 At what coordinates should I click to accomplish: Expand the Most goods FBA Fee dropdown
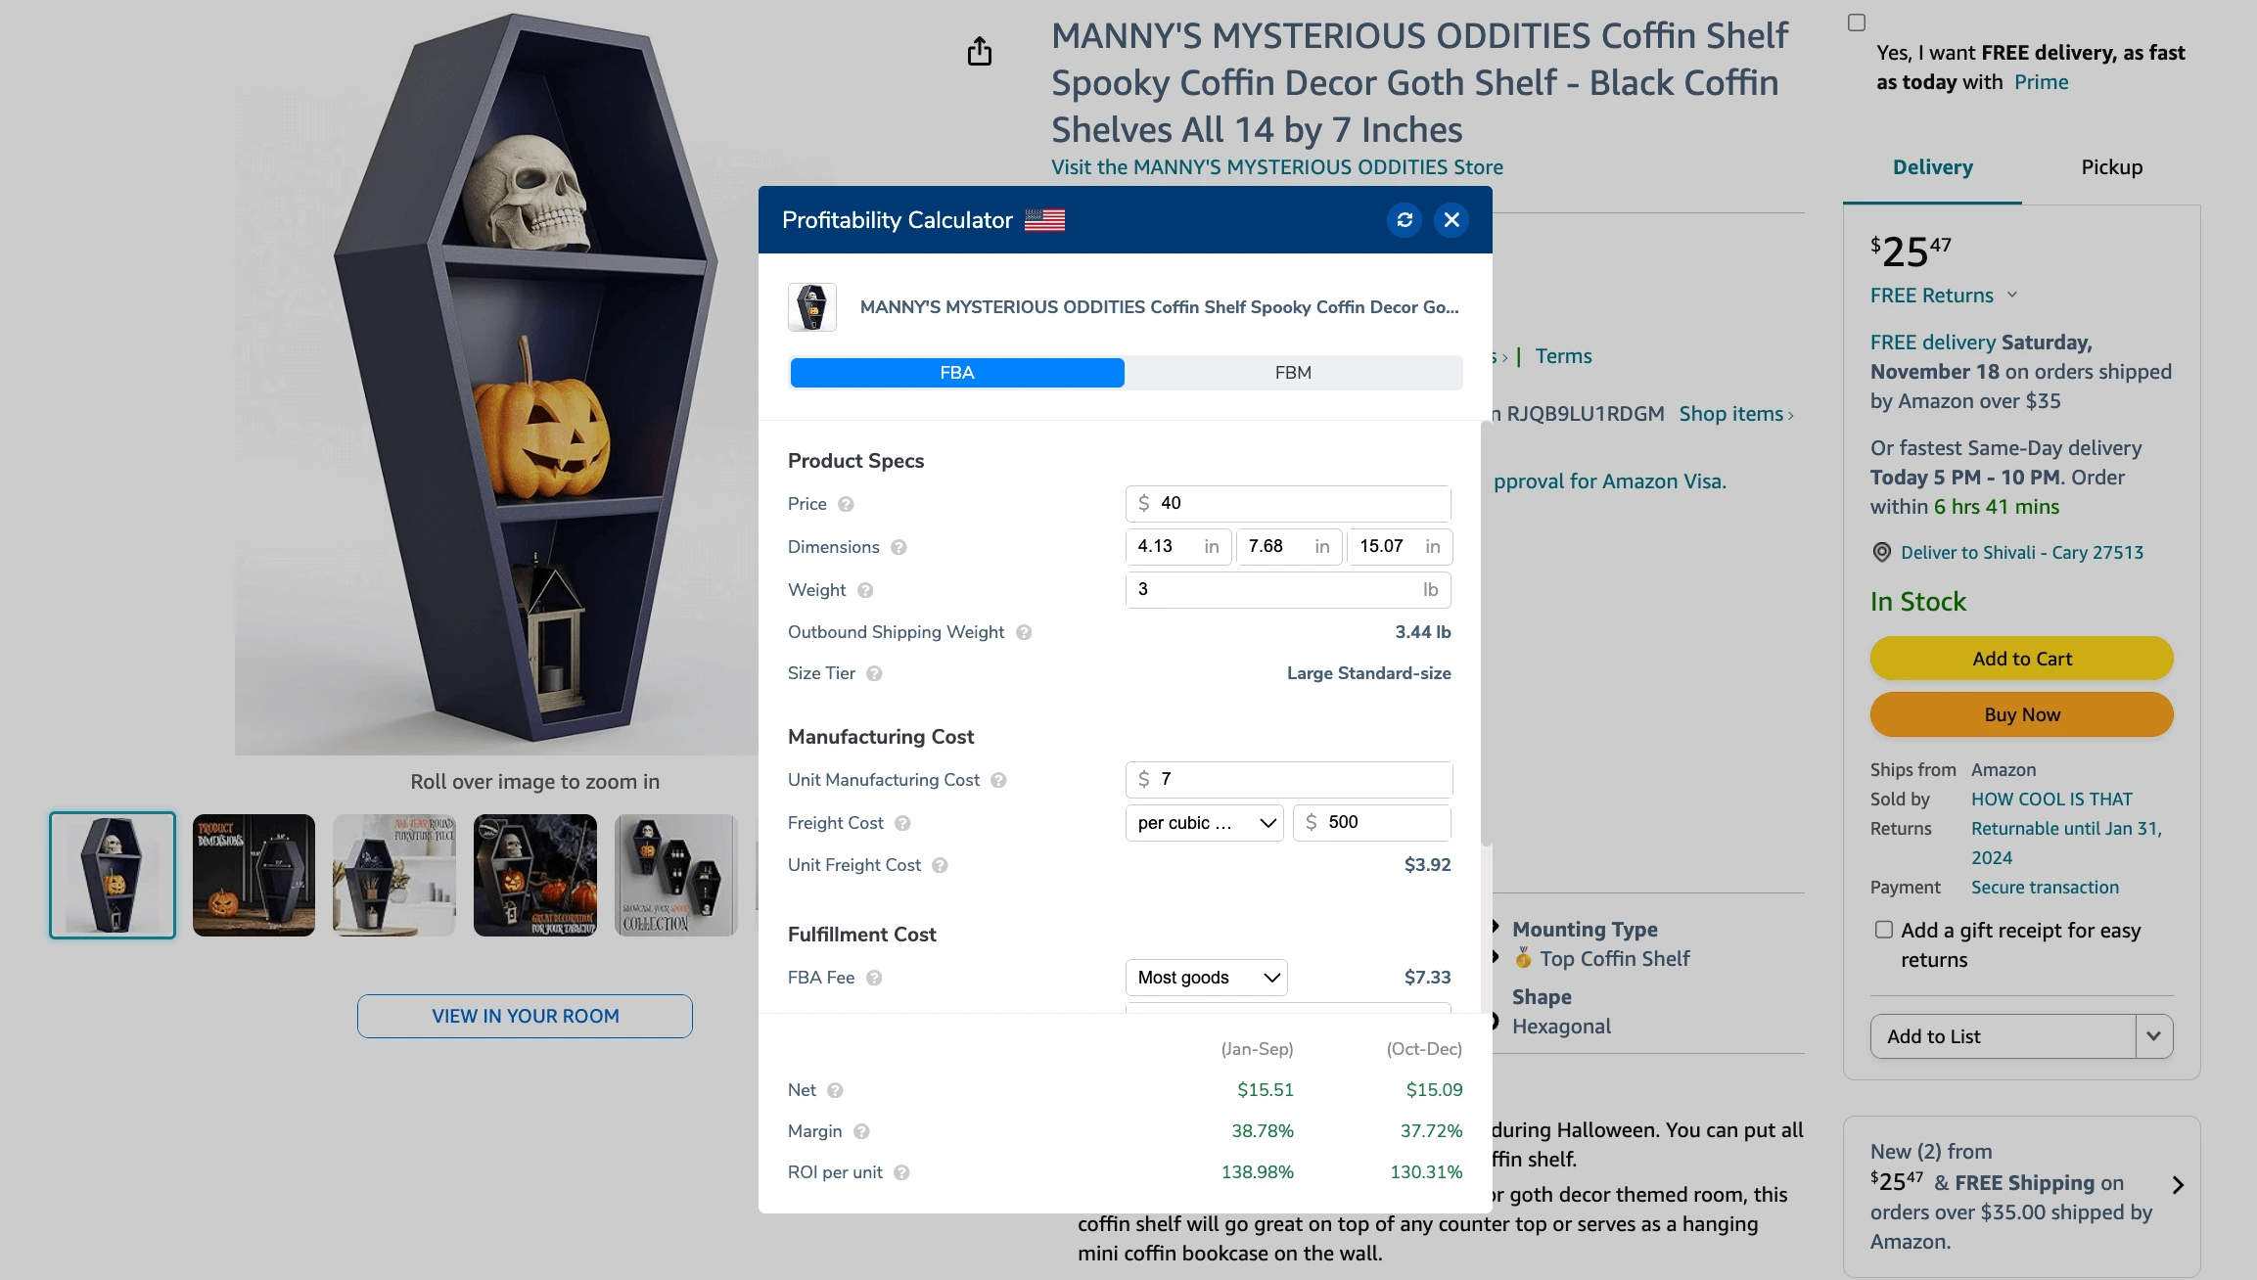point(1207,978)
